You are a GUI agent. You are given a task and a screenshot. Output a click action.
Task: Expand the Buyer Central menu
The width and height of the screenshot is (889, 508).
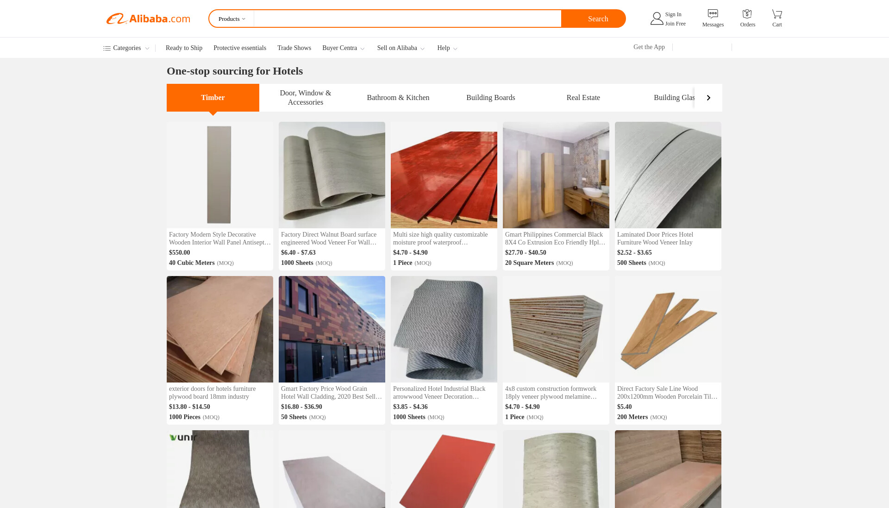344,48
